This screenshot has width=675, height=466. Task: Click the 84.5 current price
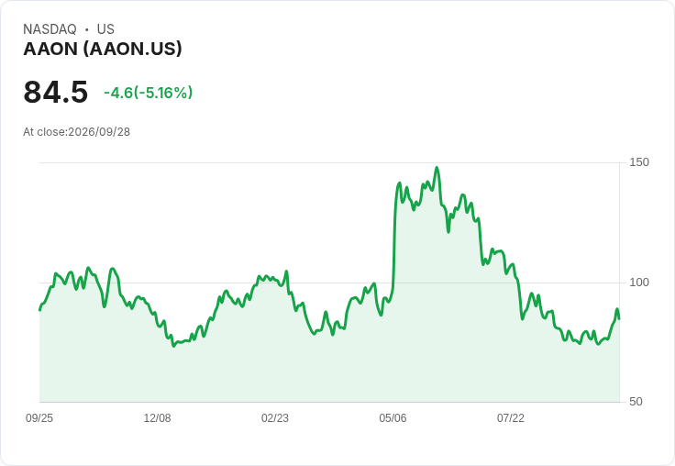[x=56, y=92]
